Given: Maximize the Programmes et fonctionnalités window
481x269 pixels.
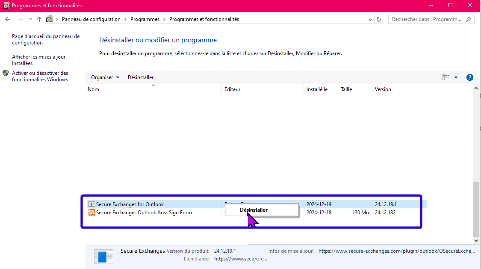Looking at the screenshot, I should pyautogui.click(x=450, y=6).
